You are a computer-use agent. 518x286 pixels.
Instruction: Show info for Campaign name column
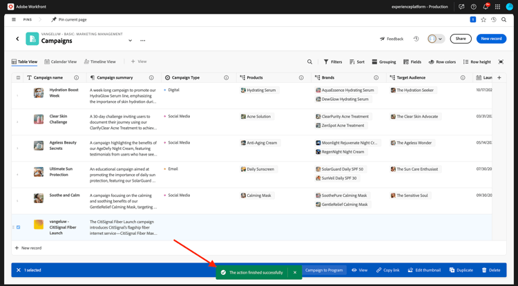pos(76,77)
